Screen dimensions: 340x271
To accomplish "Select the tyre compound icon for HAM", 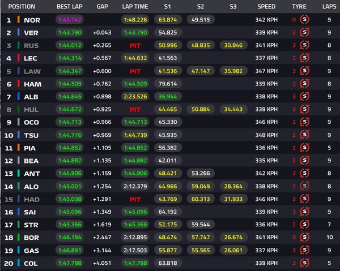I will (x=304, y=84).
